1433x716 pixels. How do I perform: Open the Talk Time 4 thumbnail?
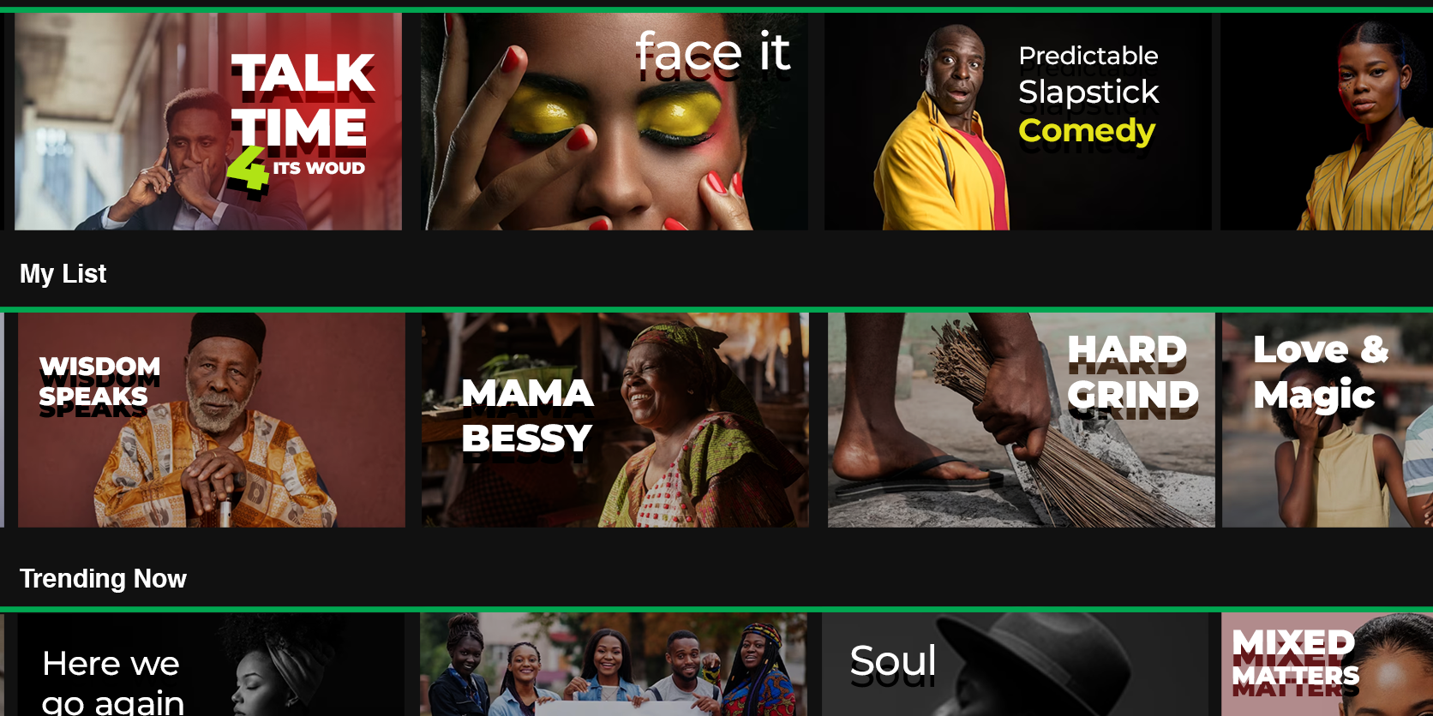tap(208, 122)
